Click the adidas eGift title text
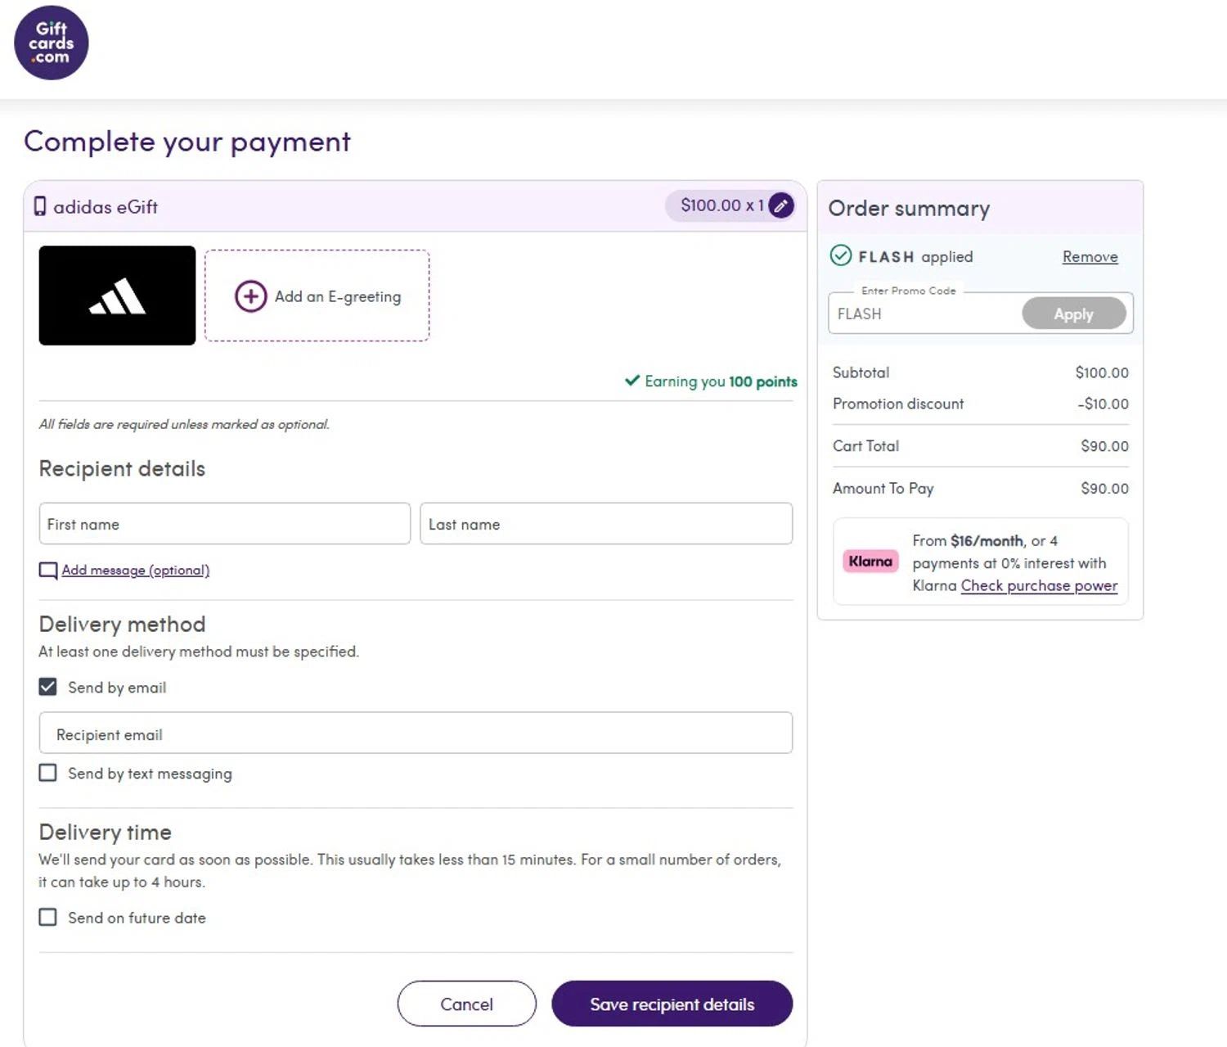Screen dimensions: 1227x1047 click(106, 207)
